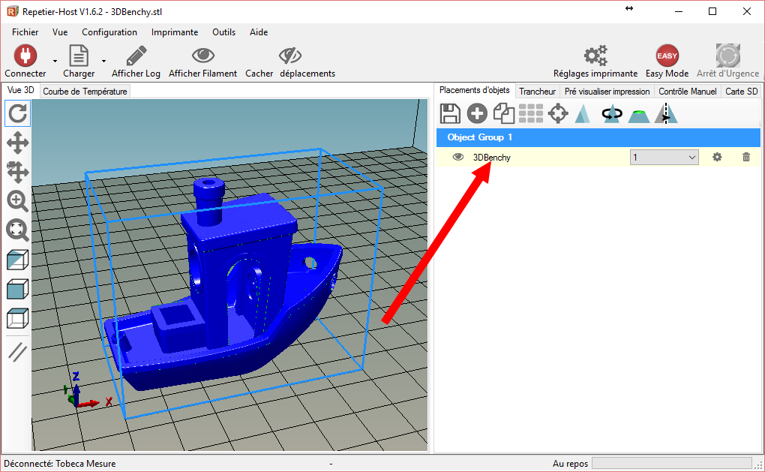Switch to Courbe de Température tab
This screenshot has width=765, height=472.
tap(85, 92)
